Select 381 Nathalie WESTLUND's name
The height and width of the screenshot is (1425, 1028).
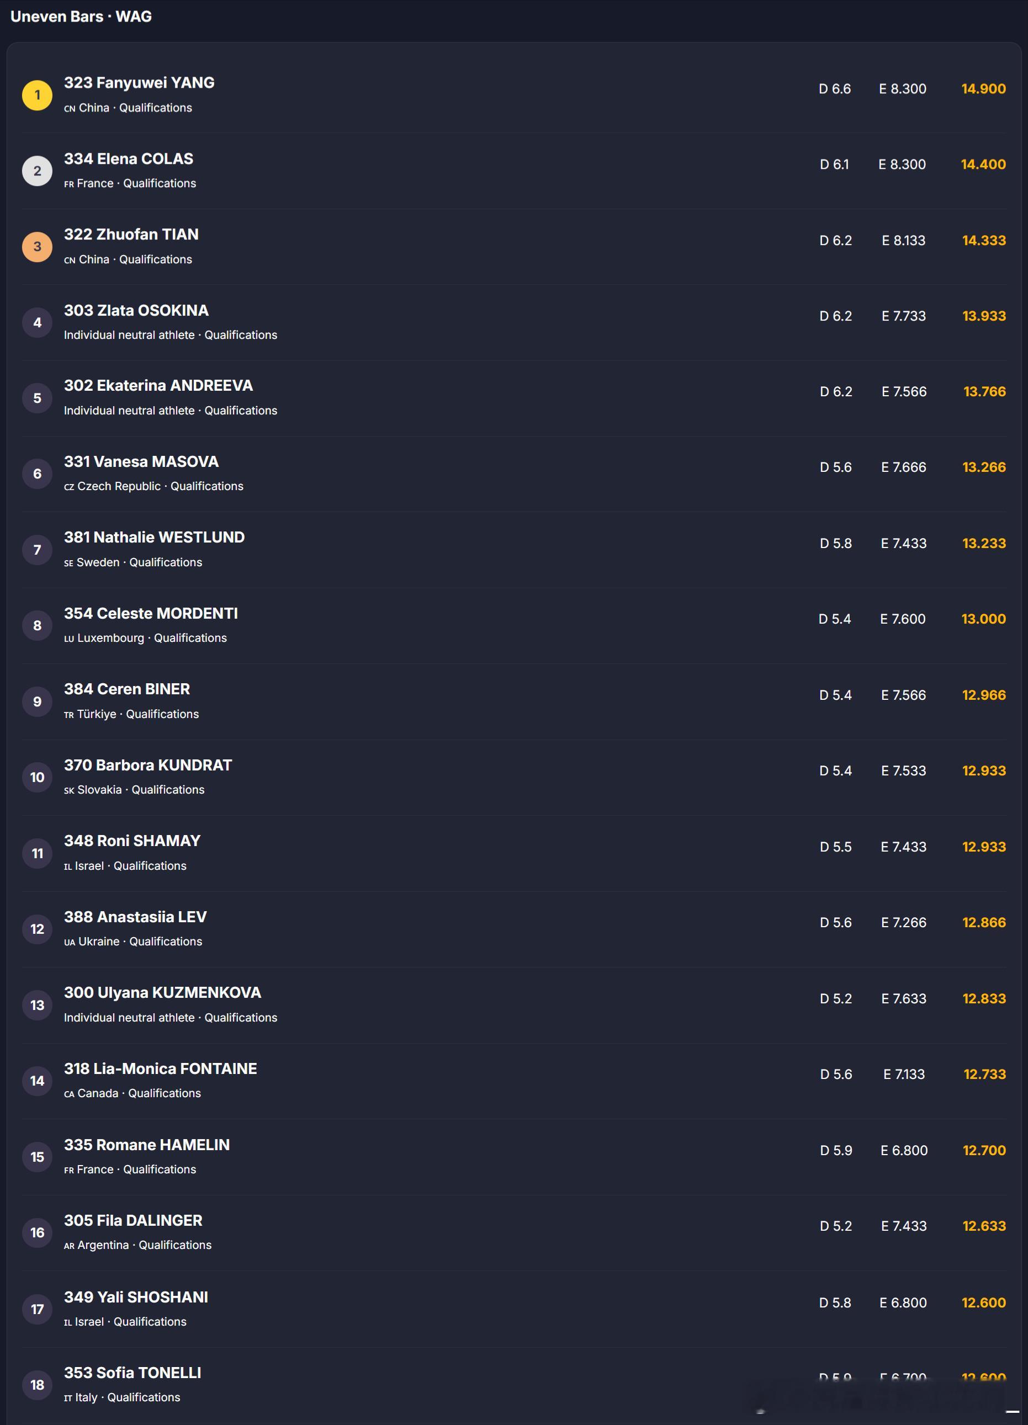tap(154, 537)
